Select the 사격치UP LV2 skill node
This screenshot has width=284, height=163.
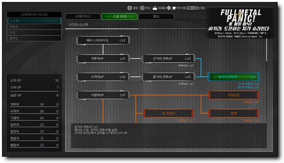[103, 77]
